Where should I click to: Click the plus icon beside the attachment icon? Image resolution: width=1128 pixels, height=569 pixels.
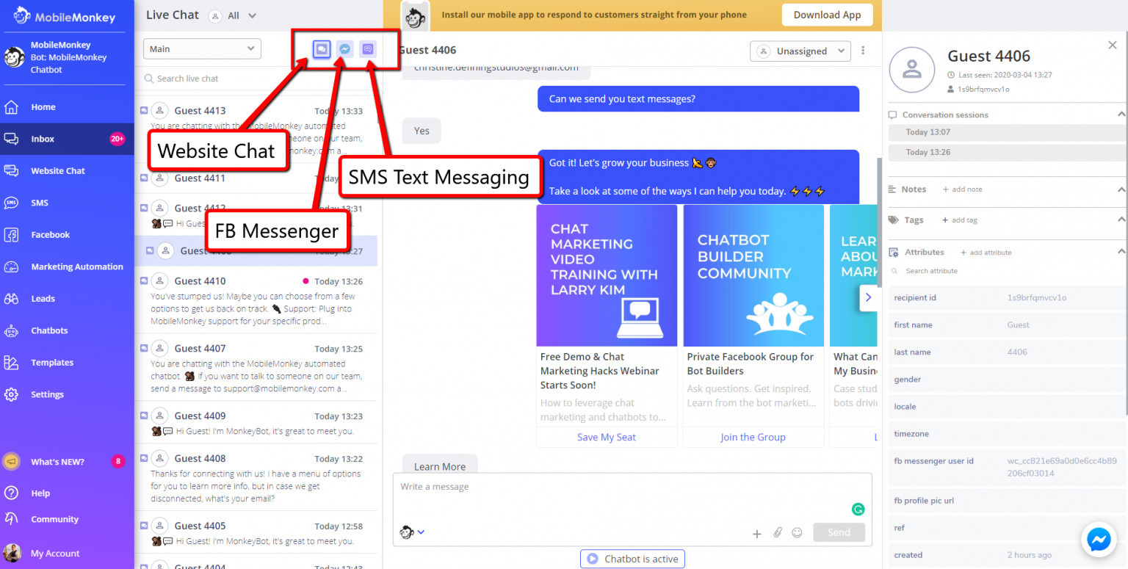click(757, 534)
